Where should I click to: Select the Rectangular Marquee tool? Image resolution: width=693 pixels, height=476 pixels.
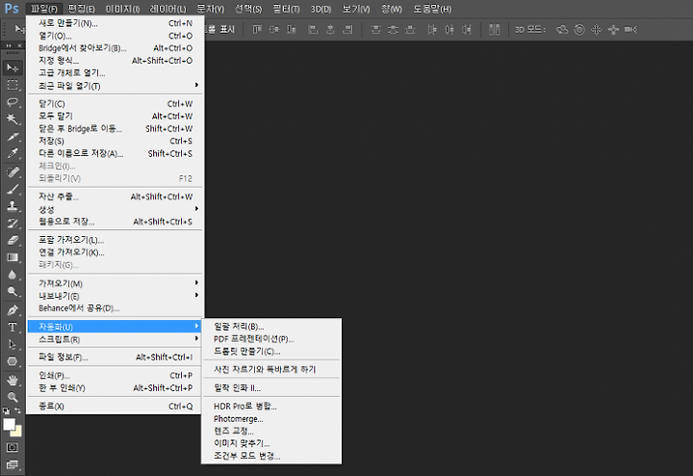coord(13,85)
